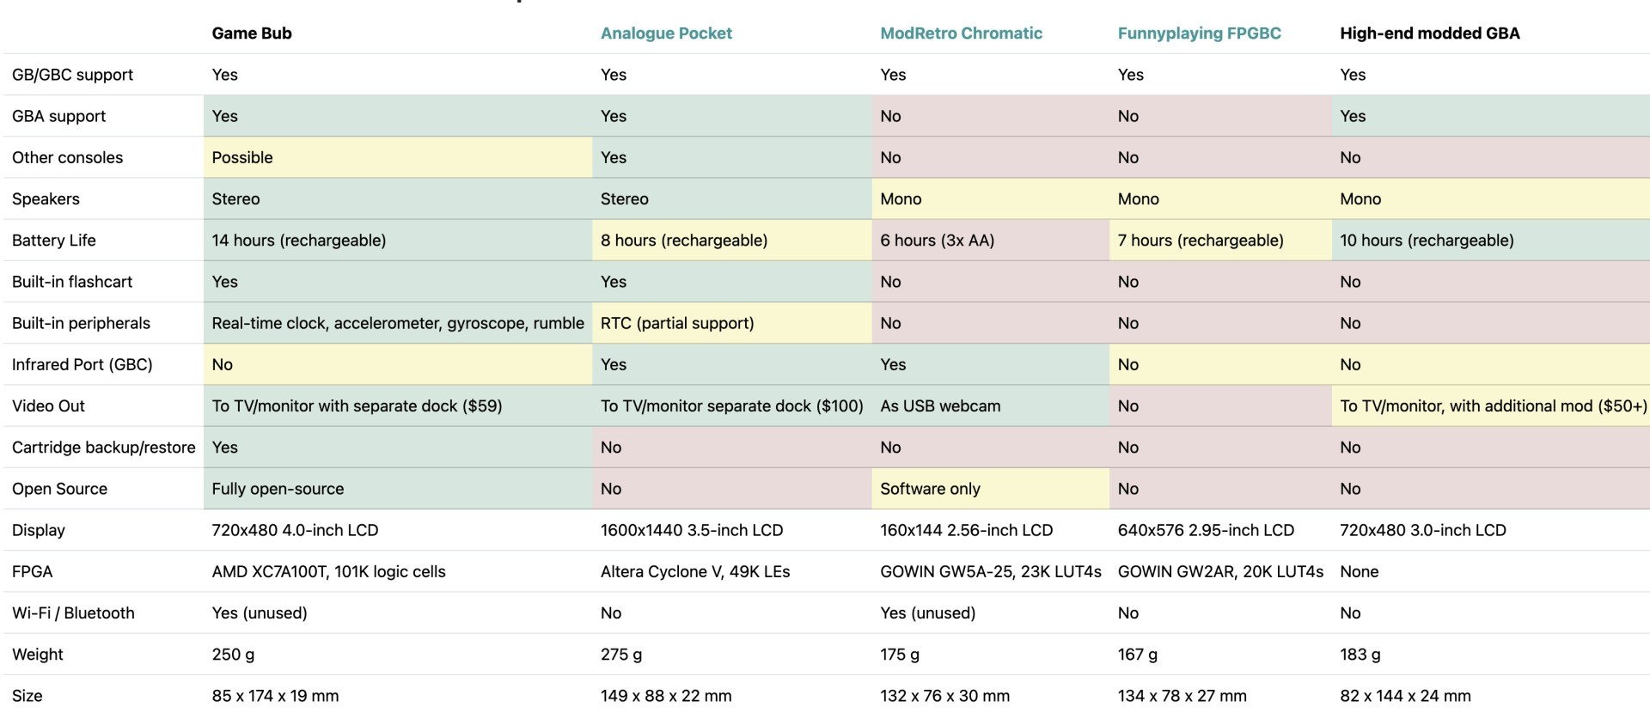Image resolution: width=1650 pixels, height=713 pixels.
Task: Click ModRetro Chromatic's 'Mono' speakers cell
Action: 990,198
